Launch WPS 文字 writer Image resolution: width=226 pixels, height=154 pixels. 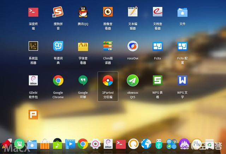tap(182, 80)
